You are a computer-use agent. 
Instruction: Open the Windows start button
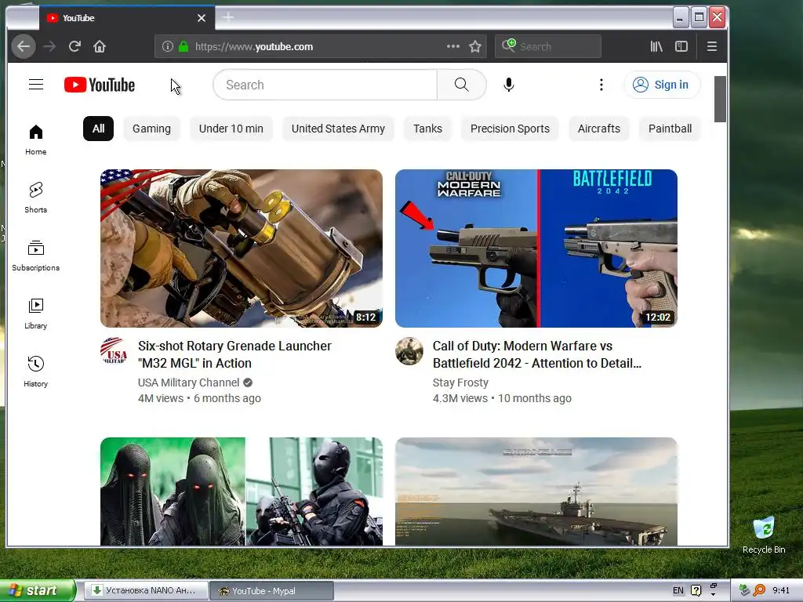pos(38,590)
